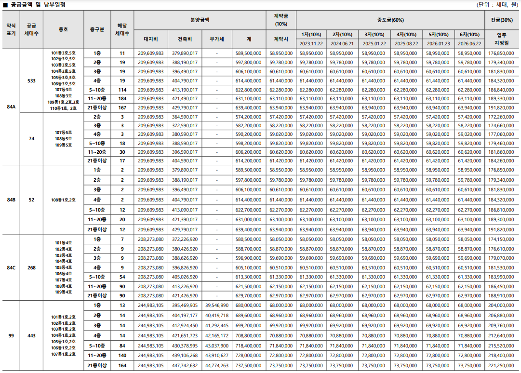
Task: Click supply count 268
Action: click(31, 268)
